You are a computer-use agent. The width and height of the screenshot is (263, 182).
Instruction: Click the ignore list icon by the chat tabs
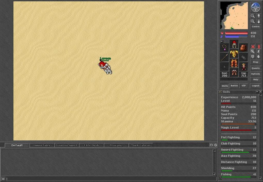(216, 145)
